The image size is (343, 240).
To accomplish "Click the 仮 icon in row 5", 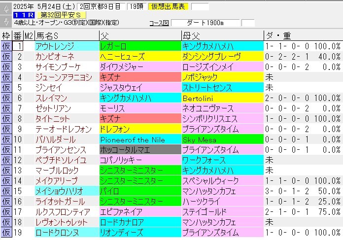I will point(6,88).
